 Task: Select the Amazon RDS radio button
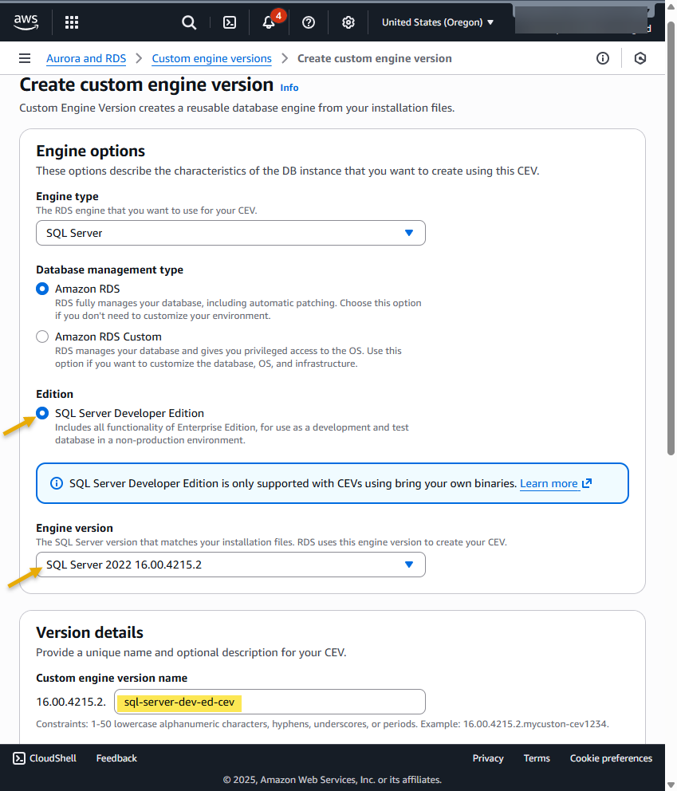42,289
